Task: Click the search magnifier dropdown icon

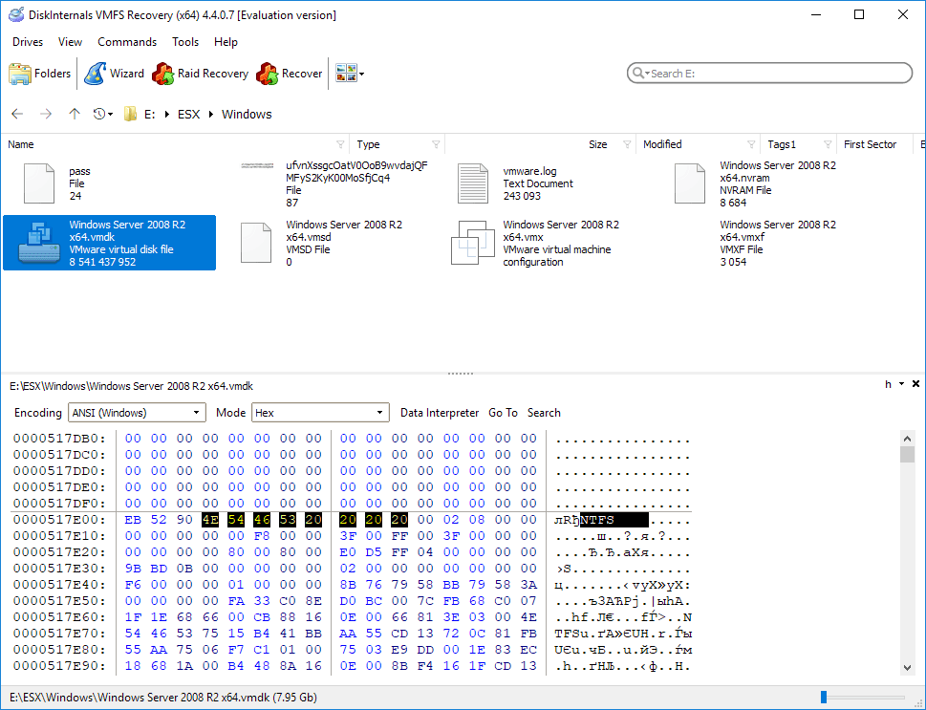Action: tap(640, 74)
